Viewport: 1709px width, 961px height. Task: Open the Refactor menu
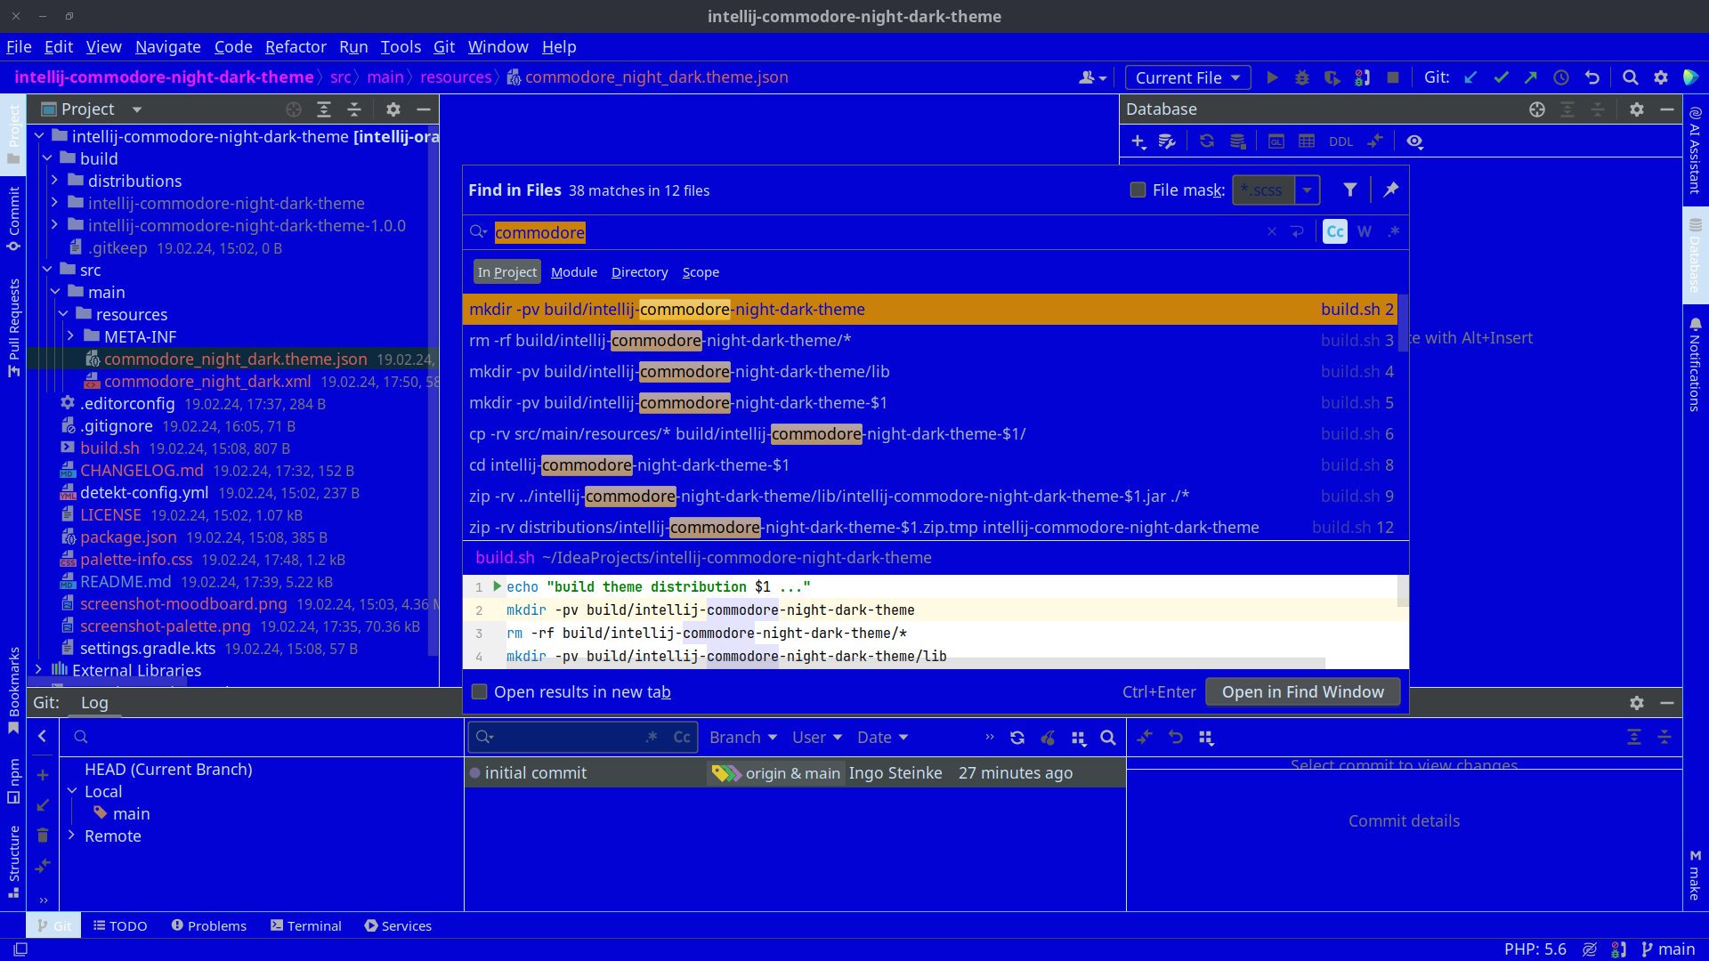pos(296,47)
